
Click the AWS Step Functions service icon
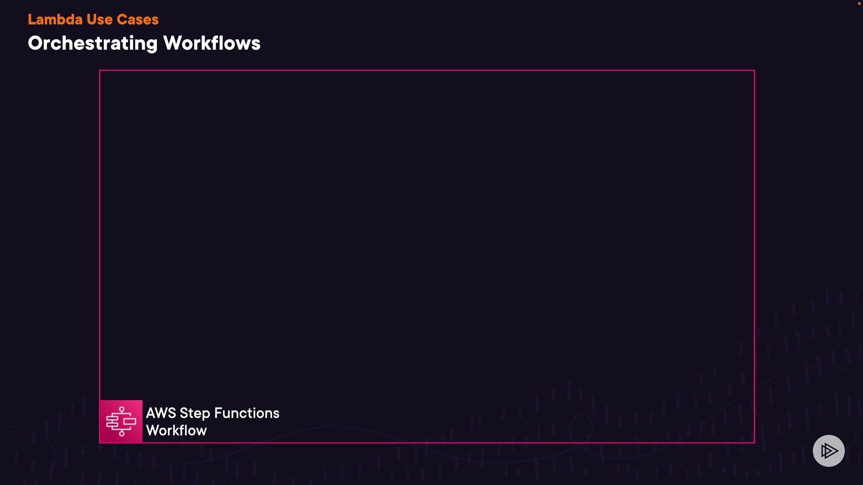point(121,421)
